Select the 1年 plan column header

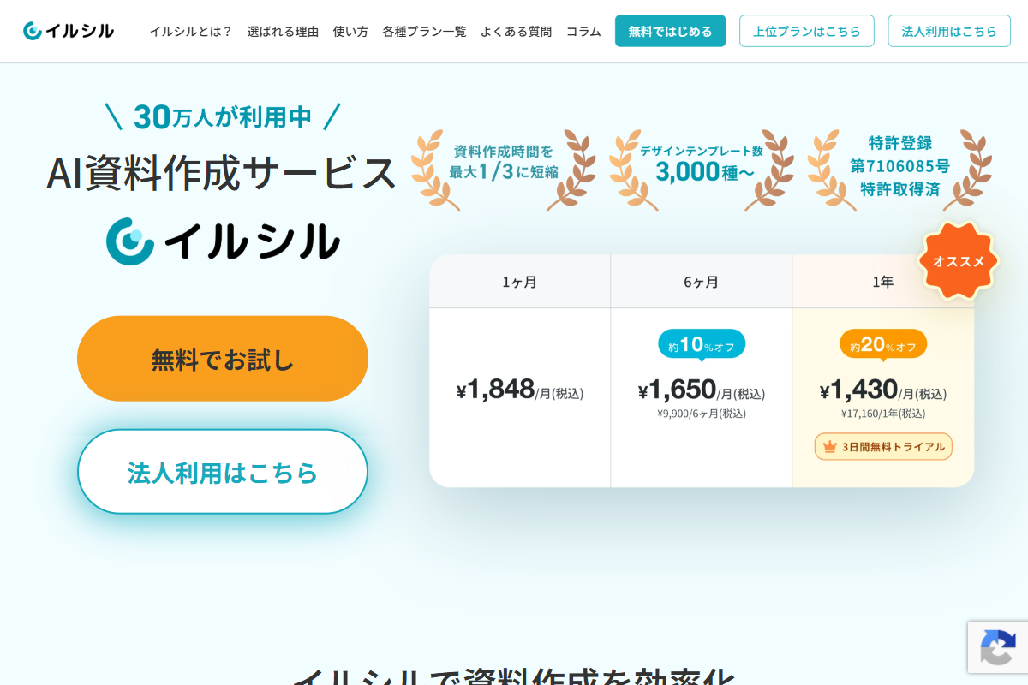pyautogui.click(x=883, y=282)
